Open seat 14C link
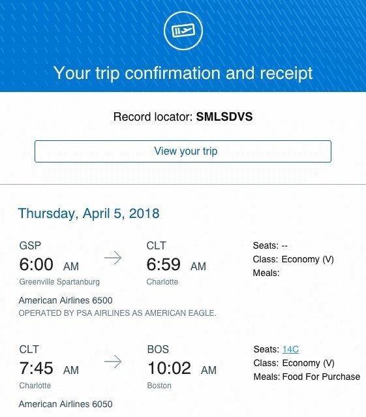This screenshot has width=366, height=417. pos(290,349)
